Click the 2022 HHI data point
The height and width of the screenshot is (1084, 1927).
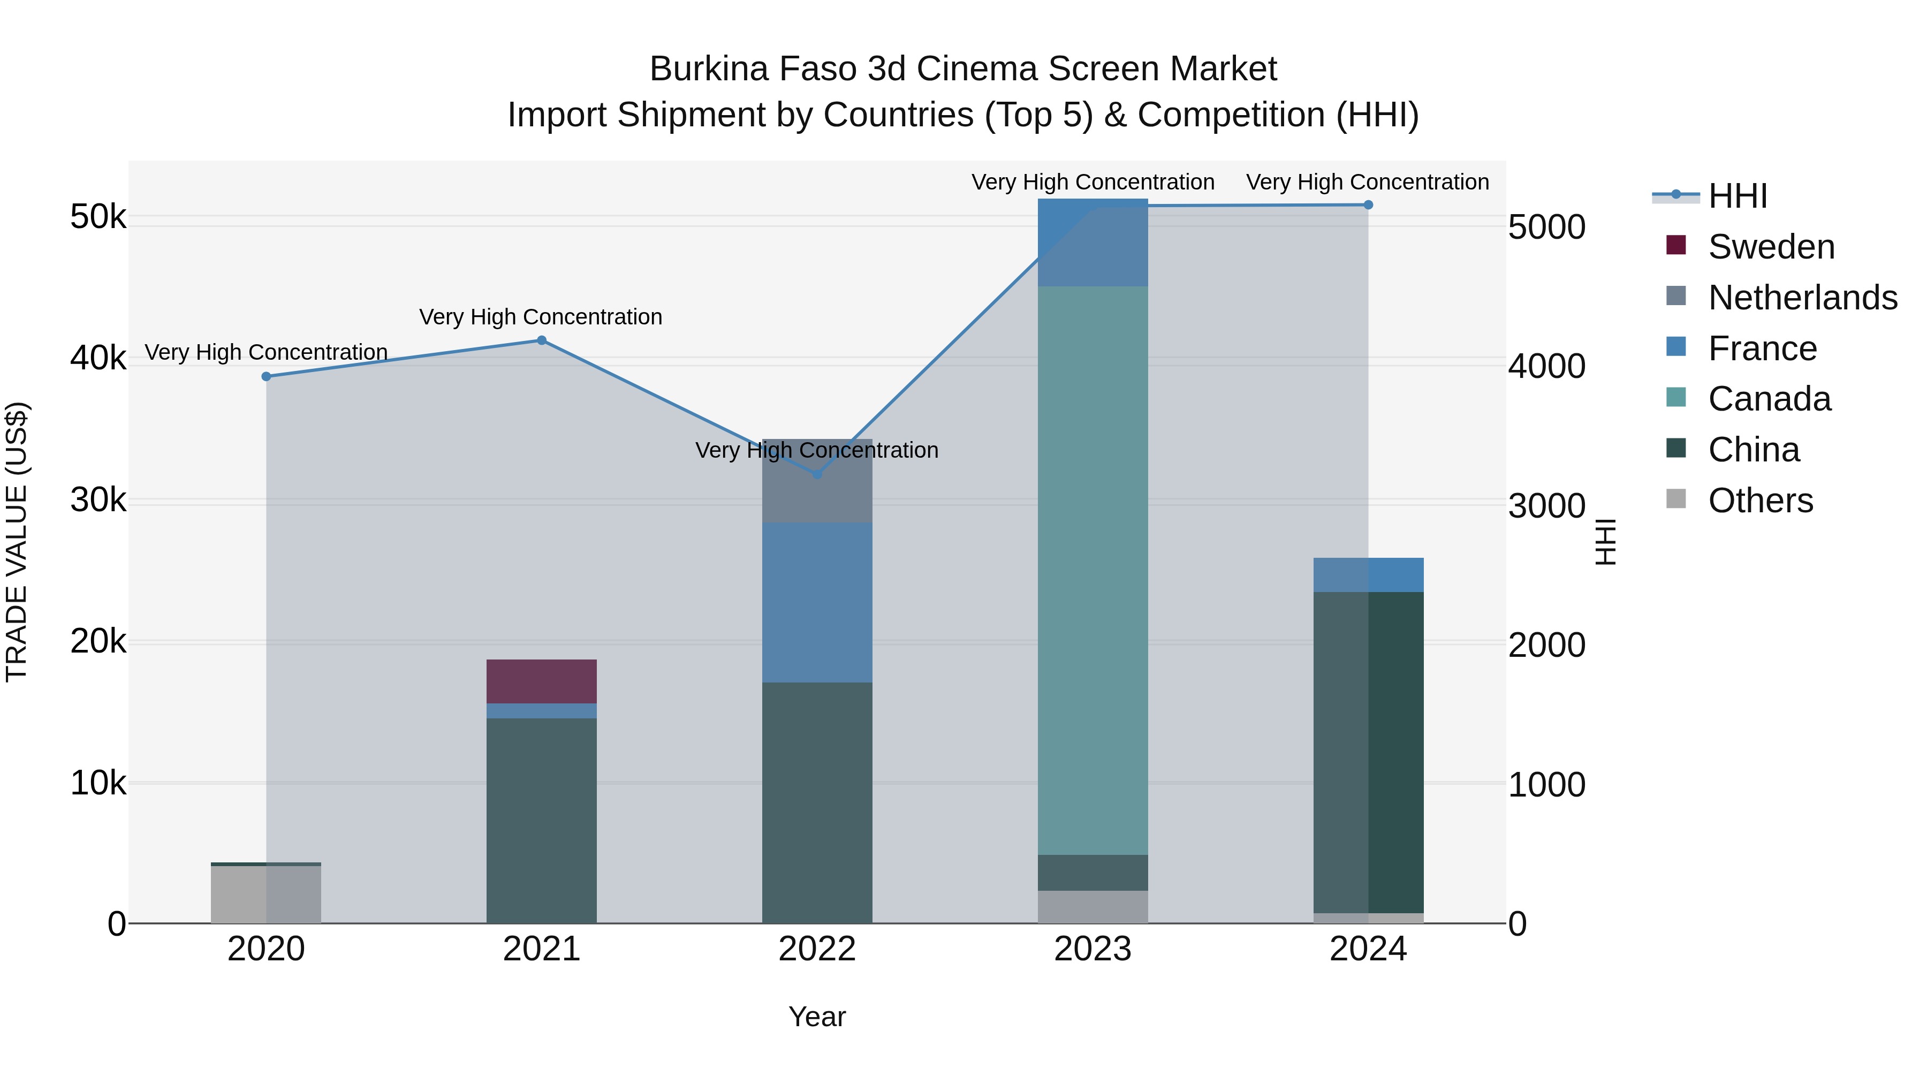click(x=817, y=474)
